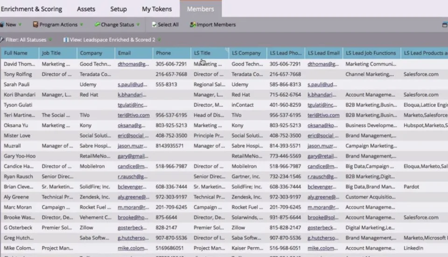Click the LS Lead Email column header
This screenshot has width=448, height=257.
324,53
